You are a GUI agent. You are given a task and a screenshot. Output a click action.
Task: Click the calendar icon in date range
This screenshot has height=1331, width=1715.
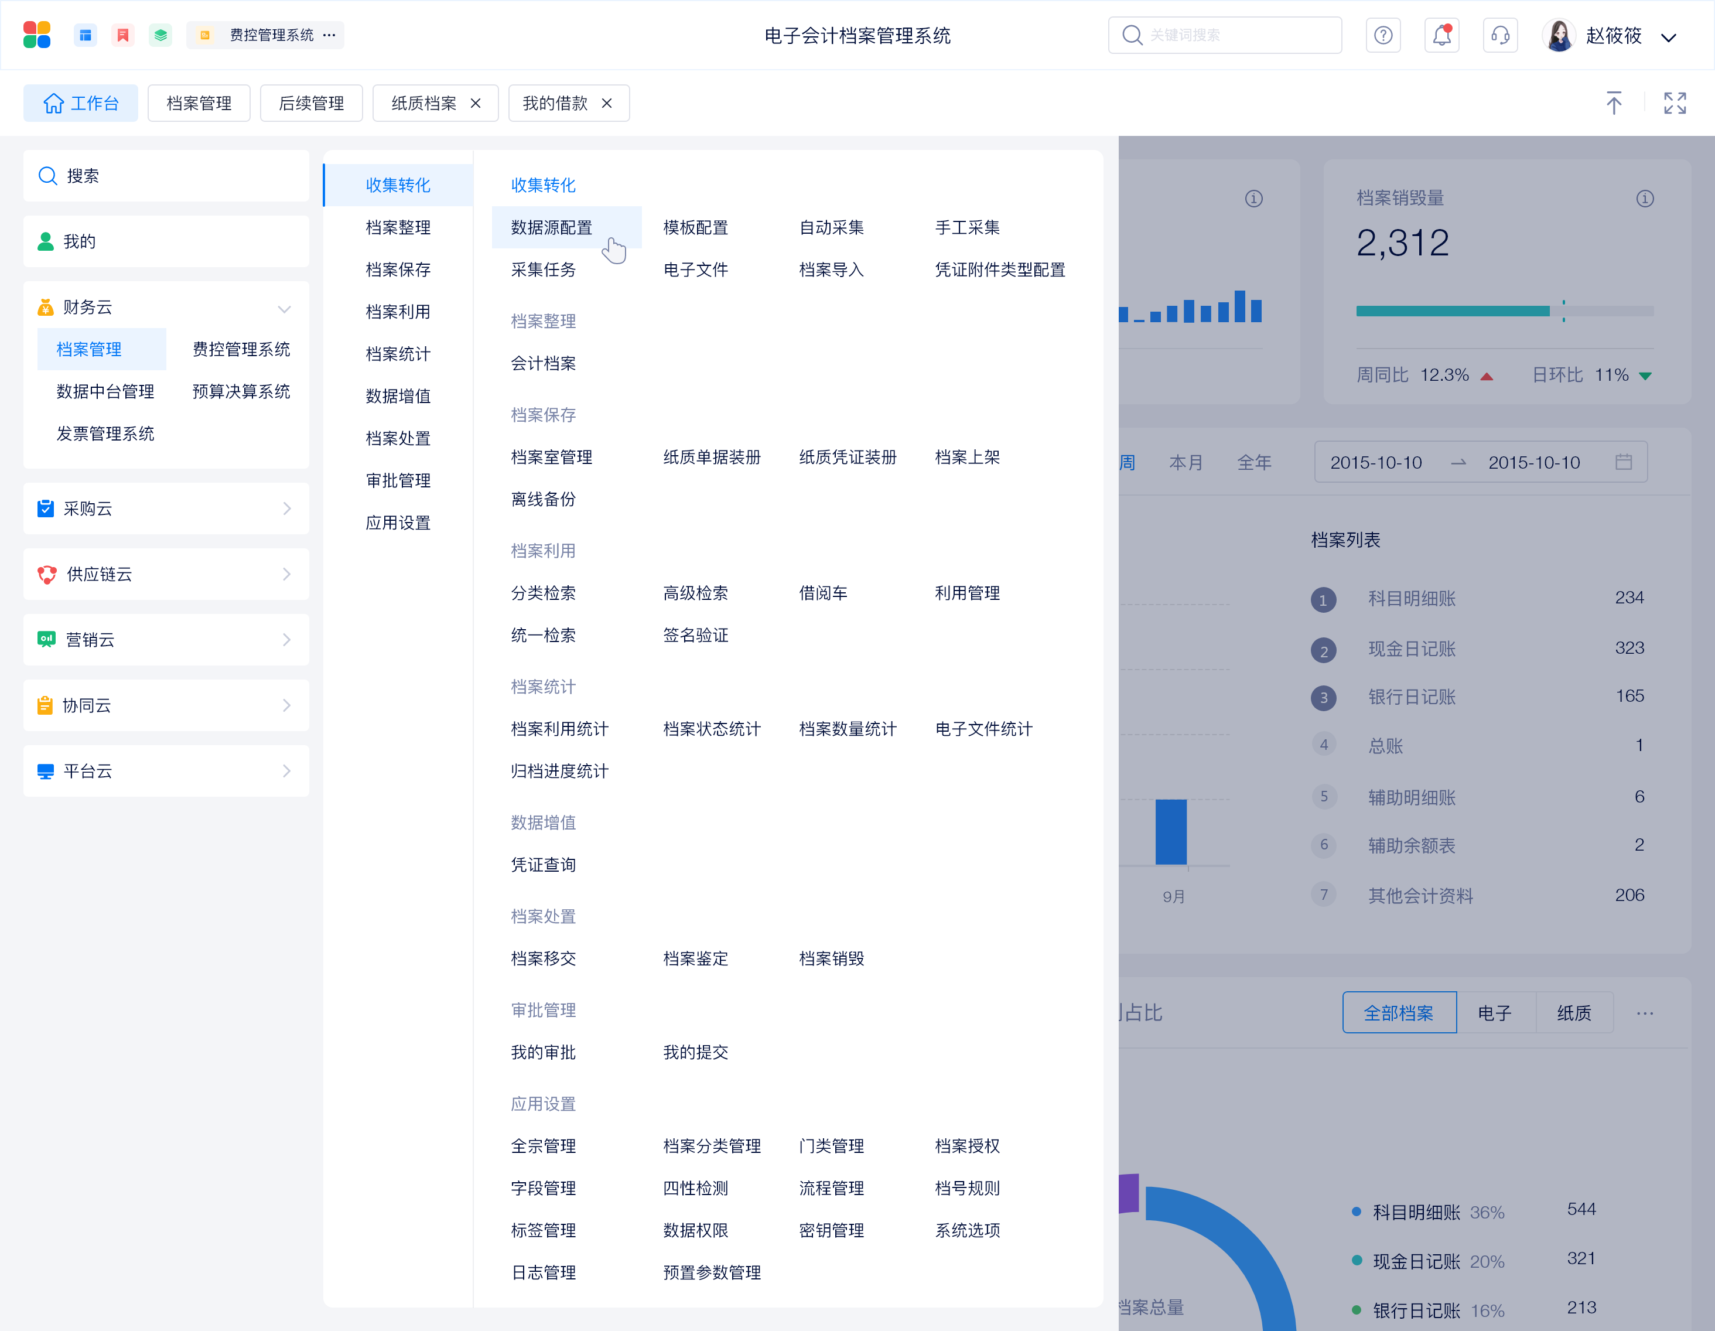click(x=1624, y=462)
